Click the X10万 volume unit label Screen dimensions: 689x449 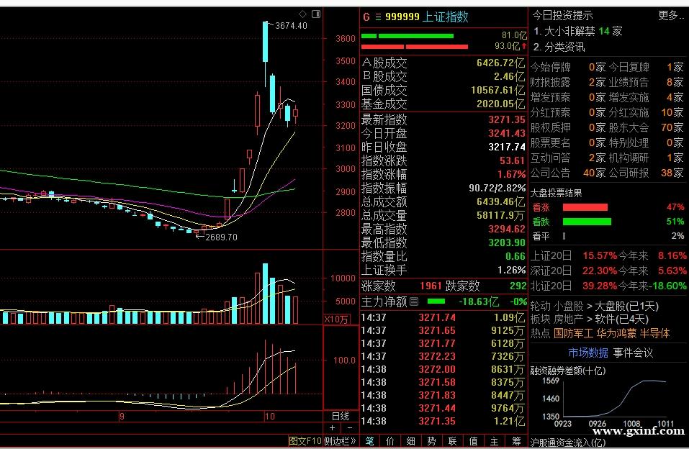click(336, 319)
